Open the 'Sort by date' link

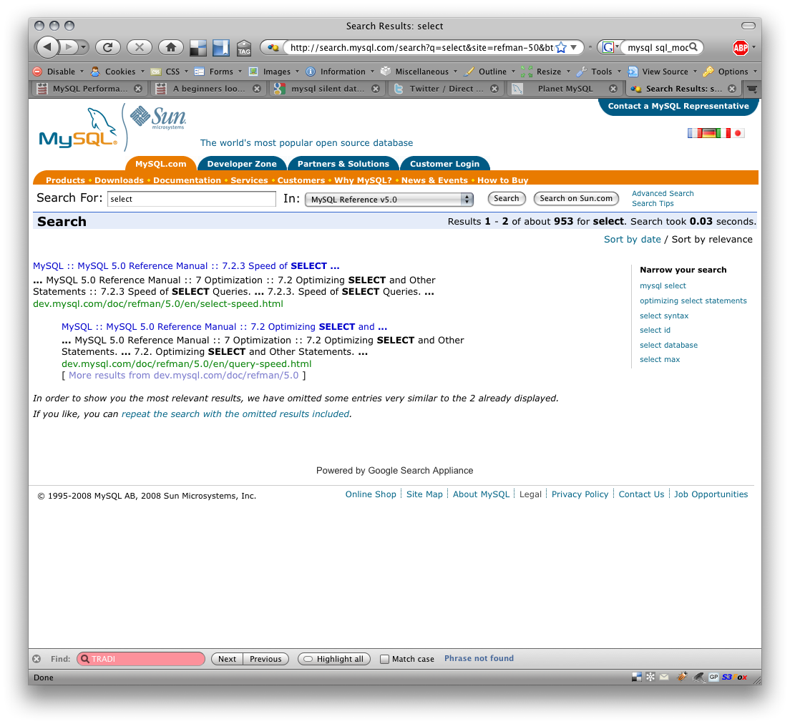(x=633, y=240)
